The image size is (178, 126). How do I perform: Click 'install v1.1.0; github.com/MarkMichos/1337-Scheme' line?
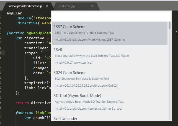click(90, 40)
